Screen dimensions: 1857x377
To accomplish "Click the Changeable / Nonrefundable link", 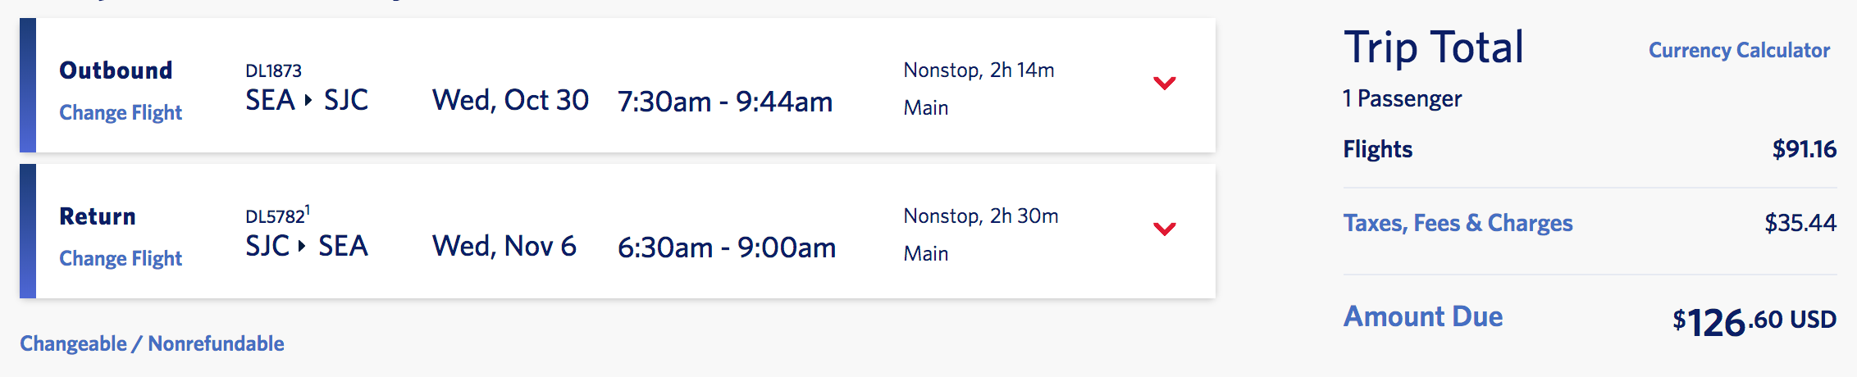I will [152, 343].
